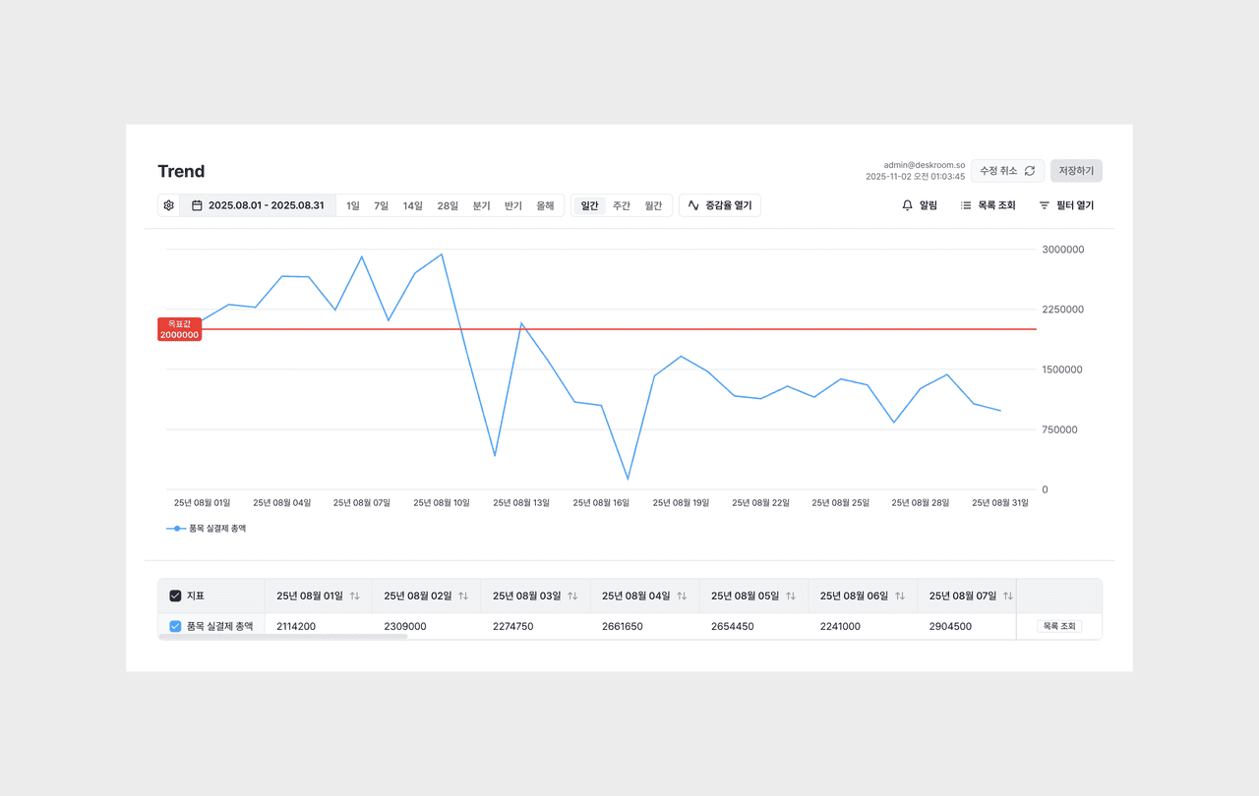Switch to 주간 granularity
Image resolution: width=1259 pixels, height=796 pixels.
tap(622, 205)
